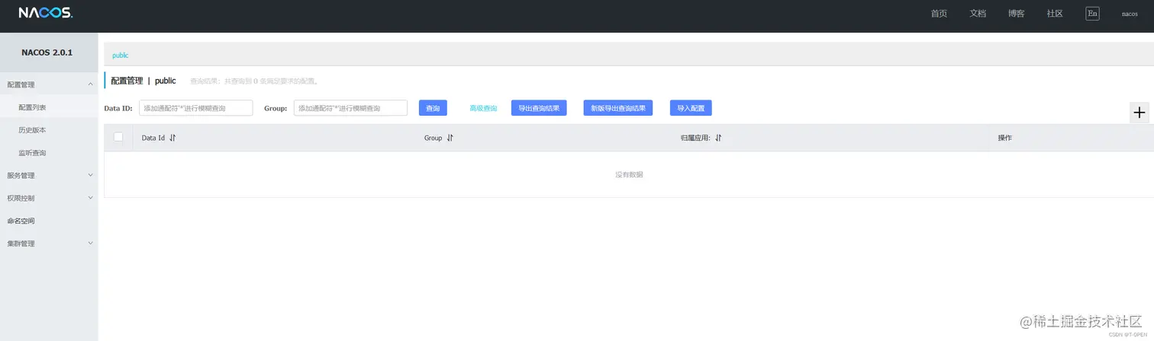Click the 操作 column header

pos(1004,138)
